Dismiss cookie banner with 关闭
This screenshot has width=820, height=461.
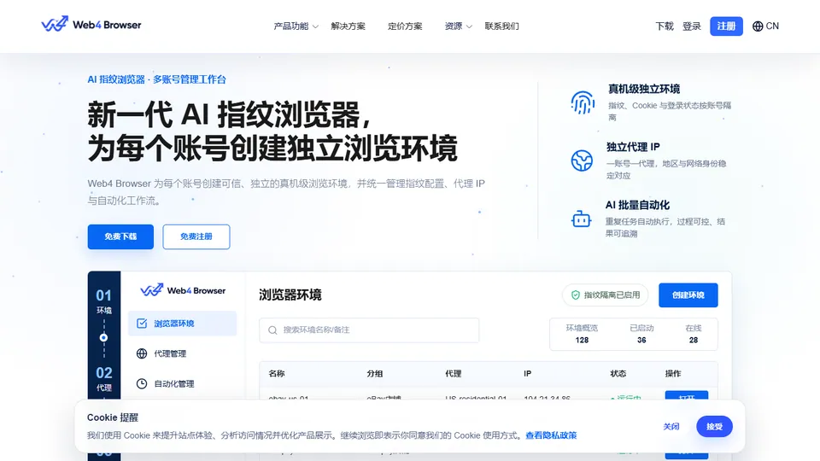671,427
